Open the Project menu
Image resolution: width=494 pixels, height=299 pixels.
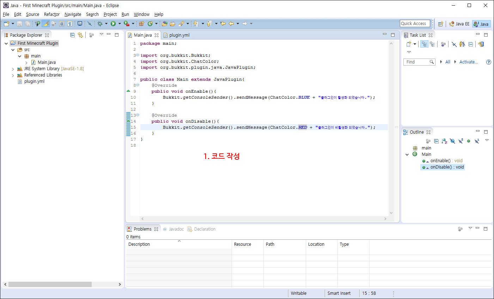point(110,14)
